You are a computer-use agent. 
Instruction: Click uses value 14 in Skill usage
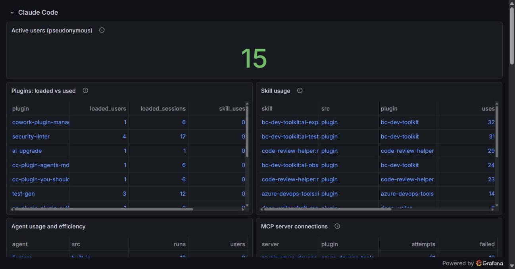tap(492, 194)
